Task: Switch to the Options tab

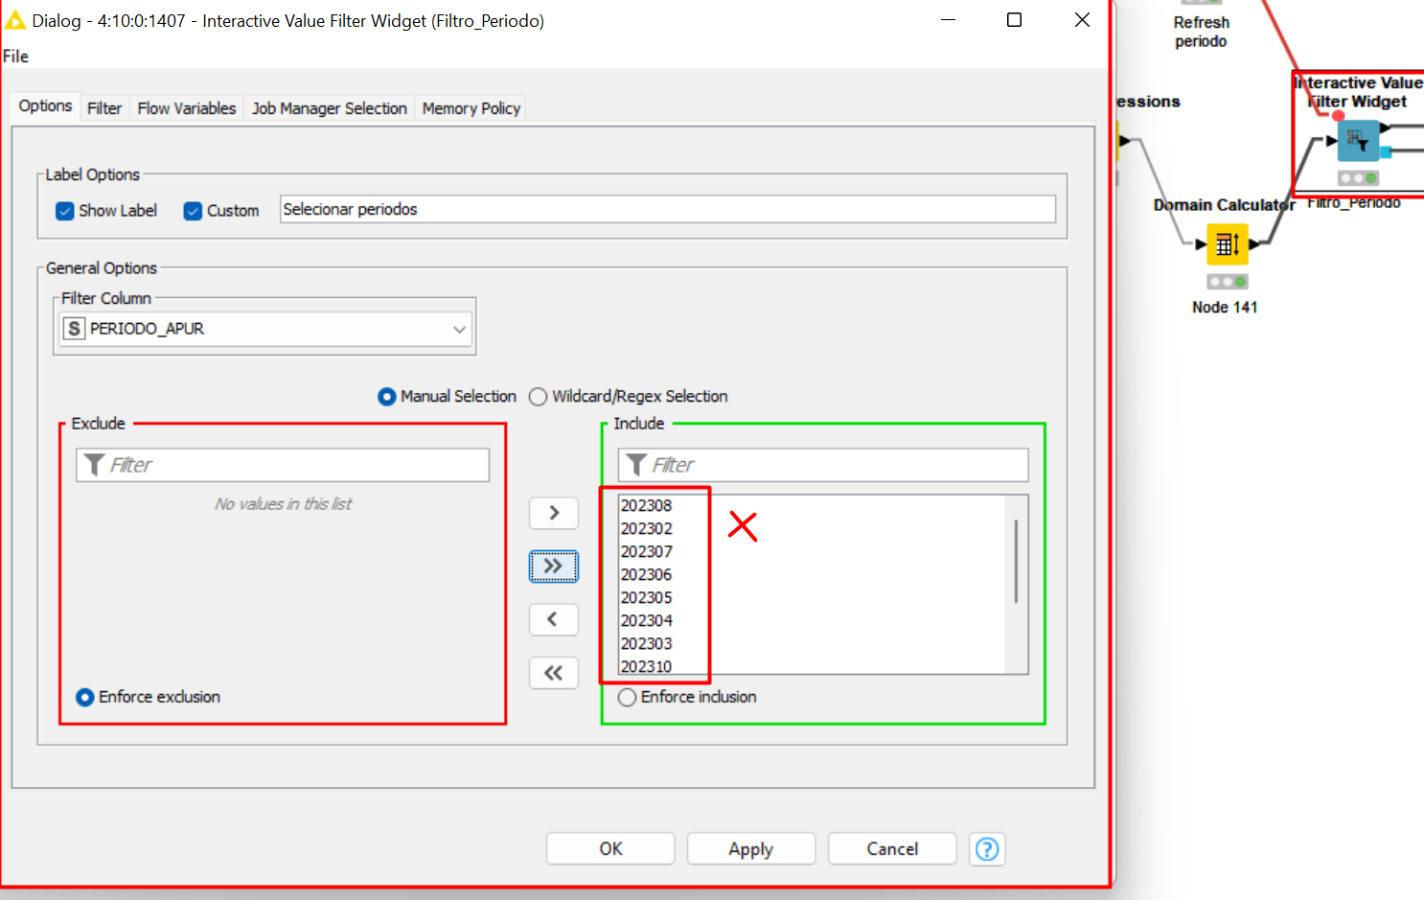Action: click(x=45, y=106)
